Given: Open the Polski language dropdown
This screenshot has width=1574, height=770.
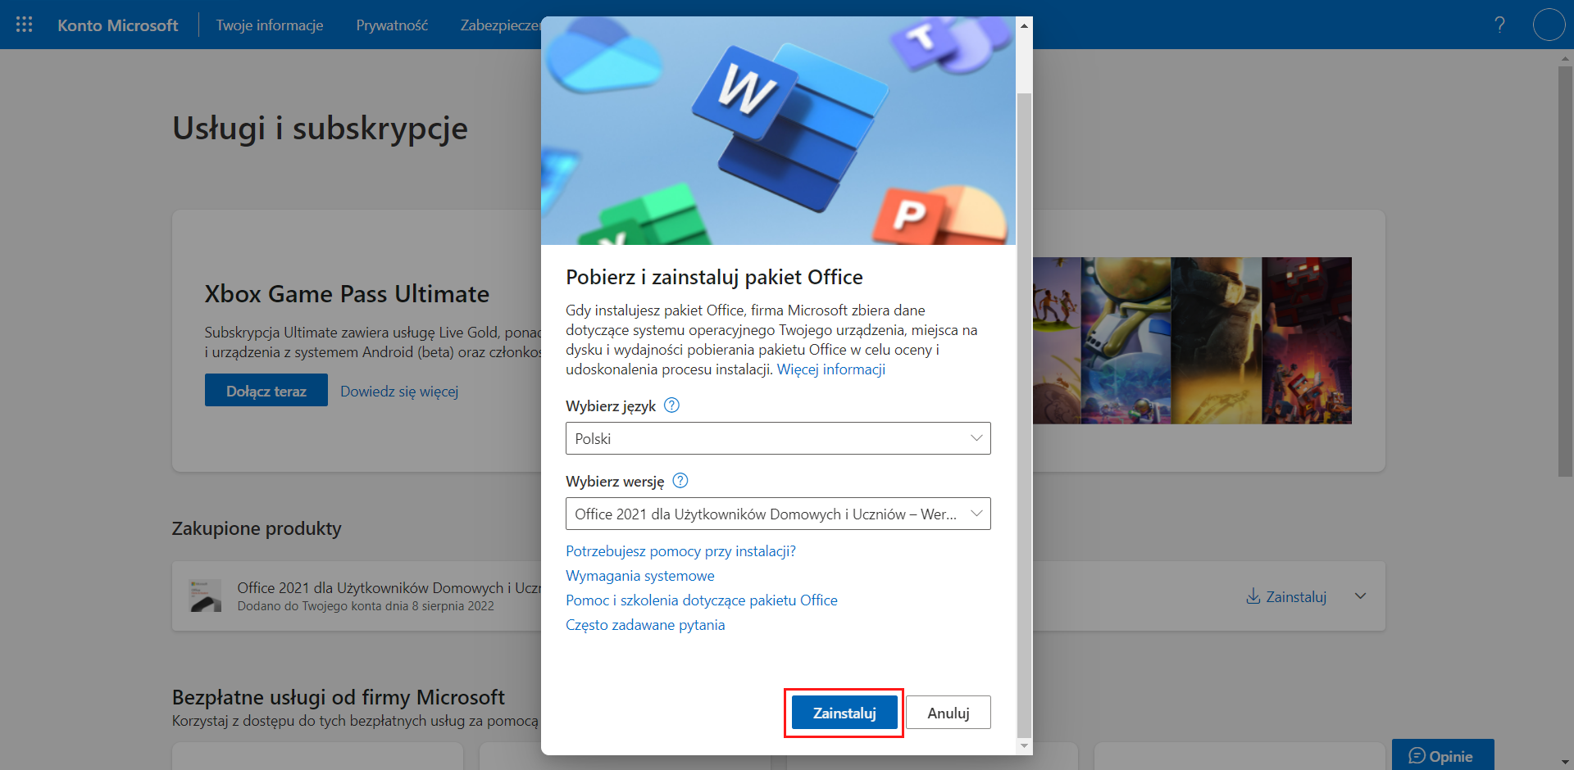Looking at the screenshot, I should click(x=778, y=438).
